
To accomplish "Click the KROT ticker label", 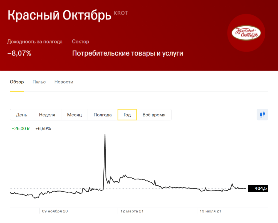I will (x=121, y=13).
